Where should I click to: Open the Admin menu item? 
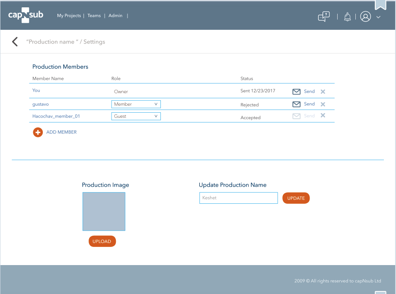[115, 16]
